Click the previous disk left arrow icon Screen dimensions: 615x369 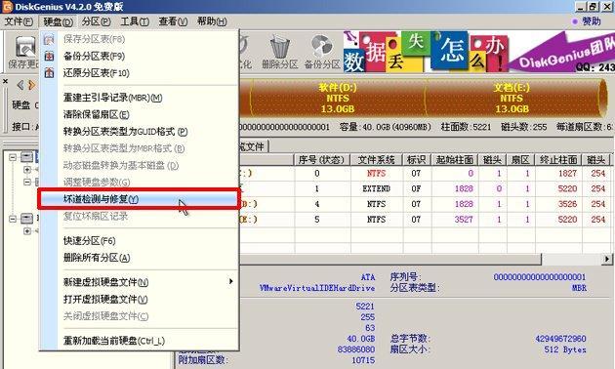[x=20, y=85]
